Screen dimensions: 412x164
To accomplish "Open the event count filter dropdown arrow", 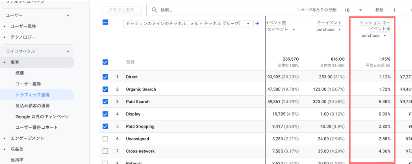I will (293, 29).
